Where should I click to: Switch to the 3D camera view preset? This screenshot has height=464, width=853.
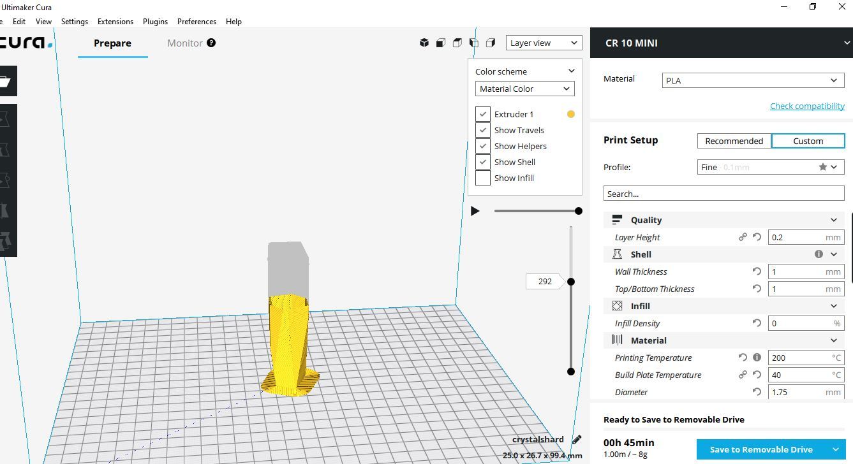[424, 42]
